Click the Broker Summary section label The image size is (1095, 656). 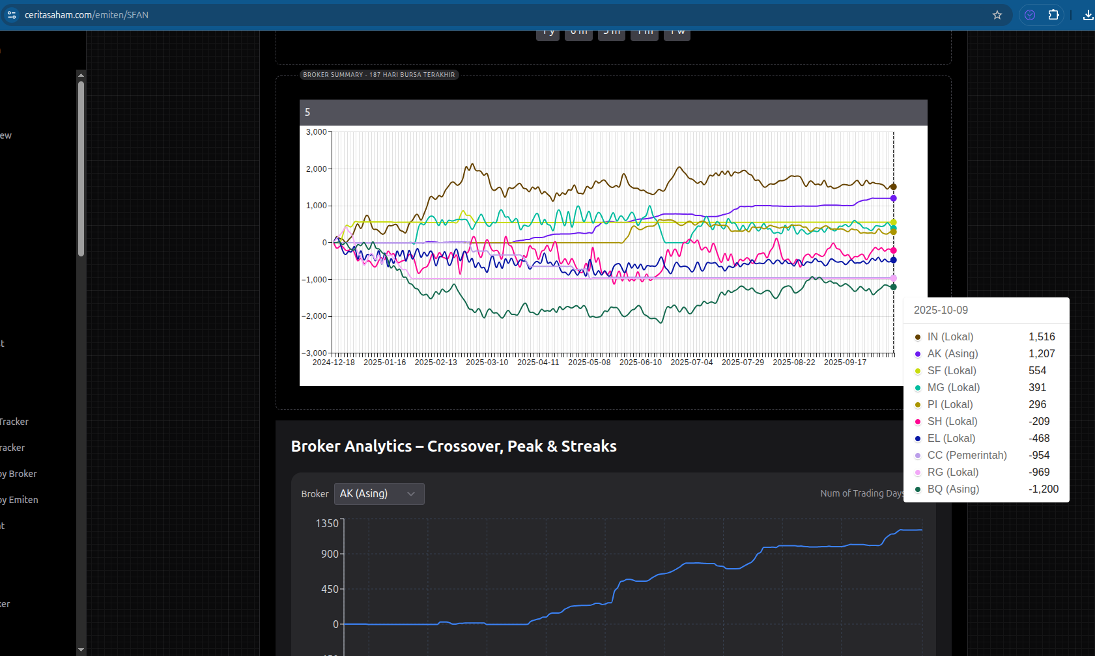pyautogui.click(x=378, y=75)
